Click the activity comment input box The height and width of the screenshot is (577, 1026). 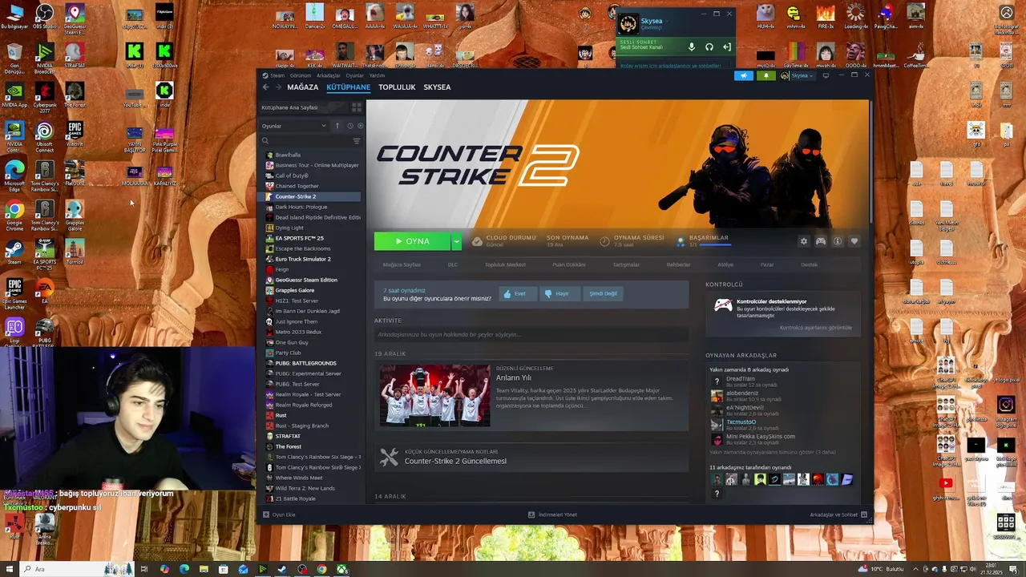point(531,334)
